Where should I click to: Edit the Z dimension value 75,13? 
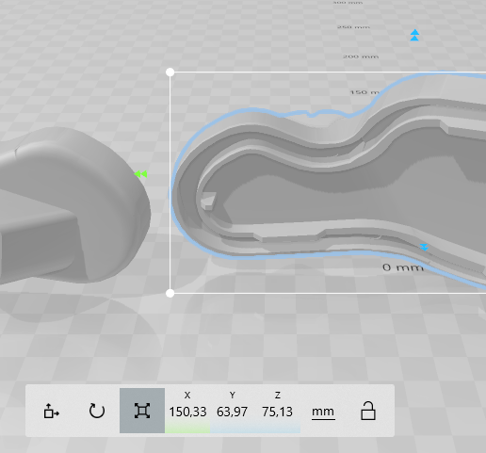pos(278,412)
